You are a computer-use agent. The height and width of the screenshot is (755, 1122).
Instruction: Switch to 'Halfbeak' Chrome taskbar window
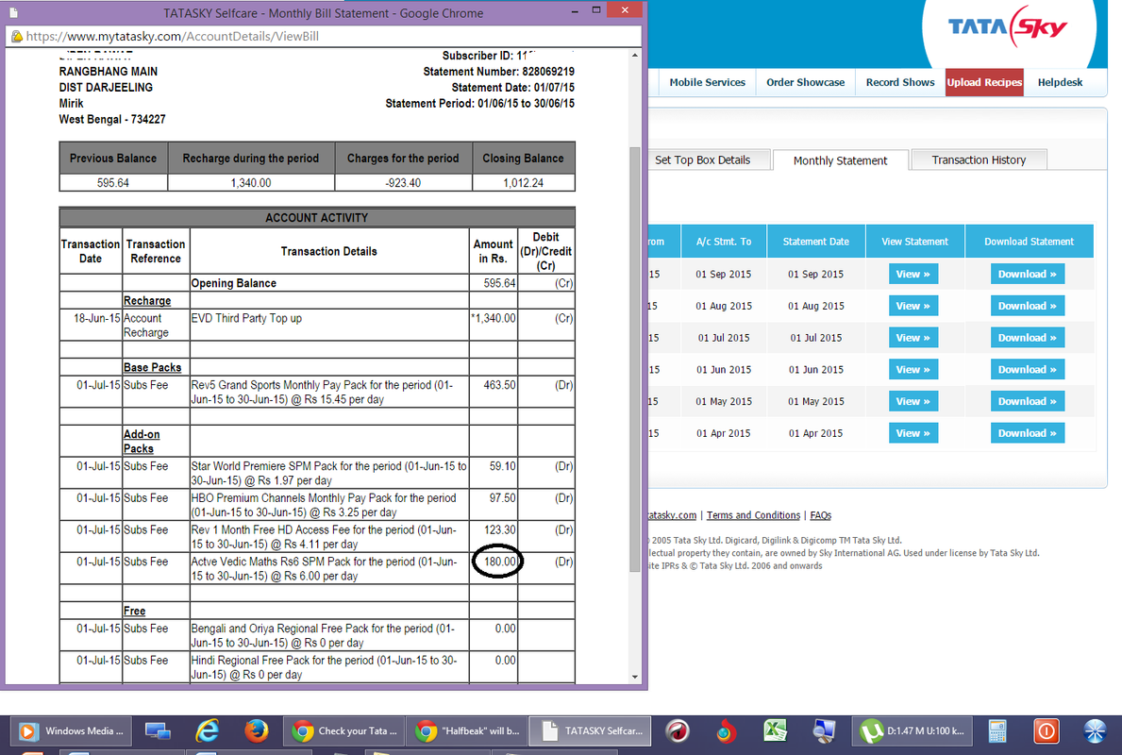coord(467,730)
